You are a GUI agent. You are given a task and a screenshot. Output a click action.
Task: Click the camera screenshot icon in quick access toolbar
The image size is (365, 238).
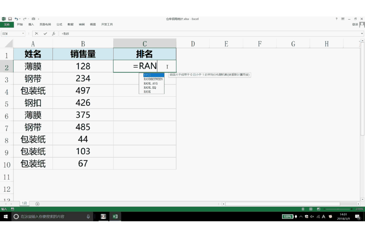pos(34,19)
